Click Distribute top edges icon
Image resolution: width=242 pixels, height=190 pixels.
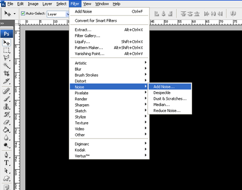point(183,14)
